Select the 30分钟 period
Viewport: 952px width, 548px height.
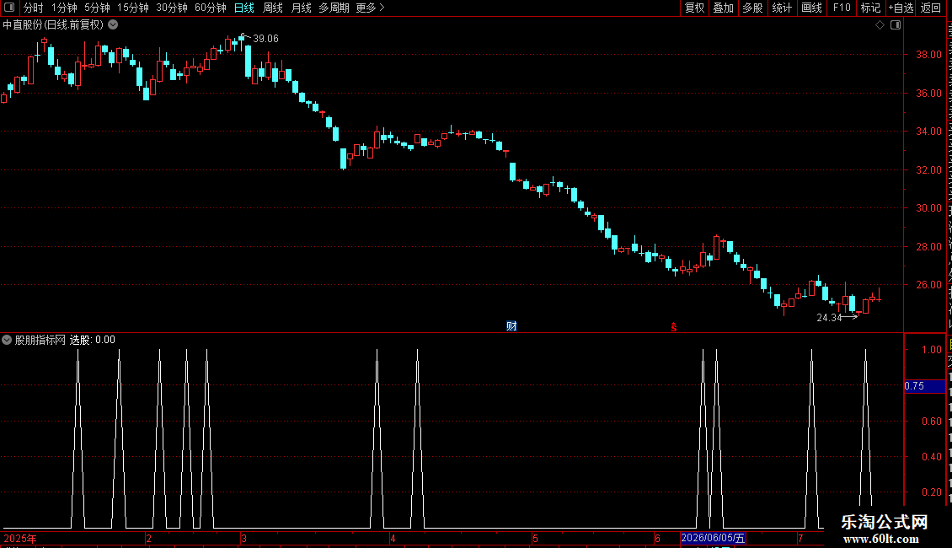click(x=172, y=8)
